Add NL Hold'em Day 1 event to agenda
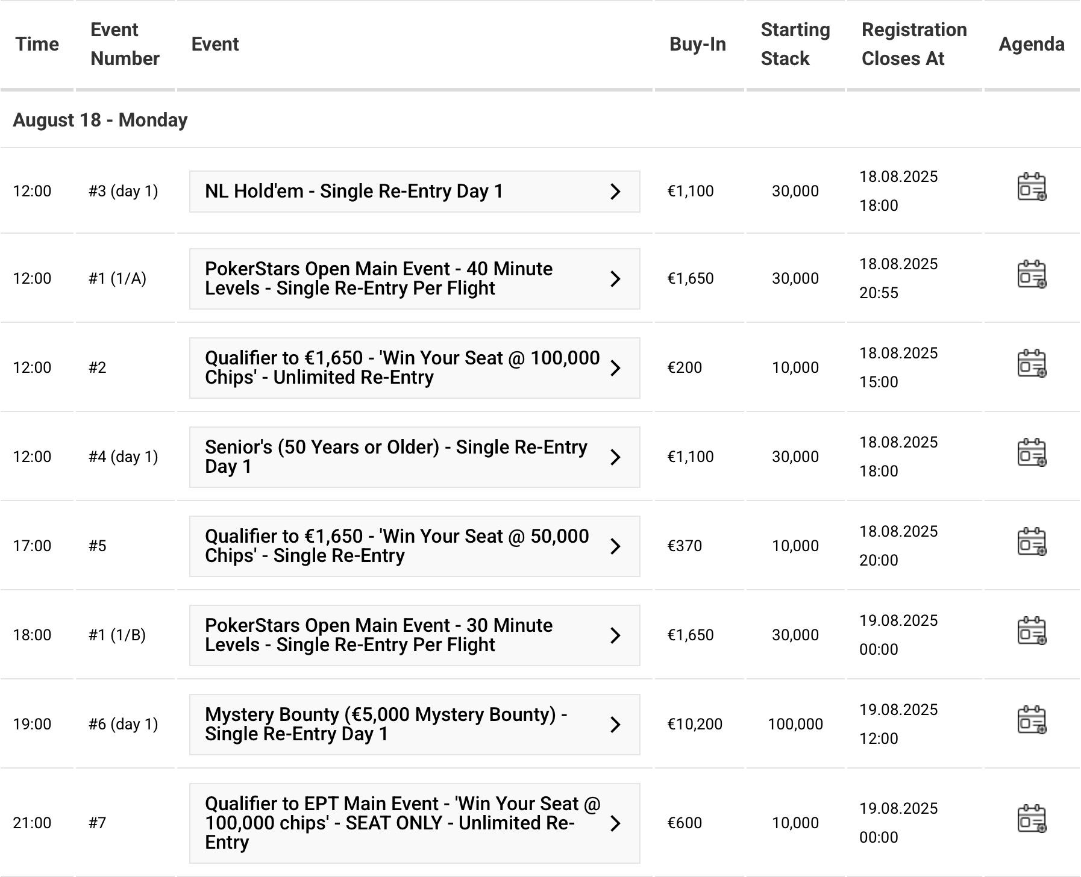Image resolution: width=1081 pixels, height=877 pixels. tap(1031, 187)
